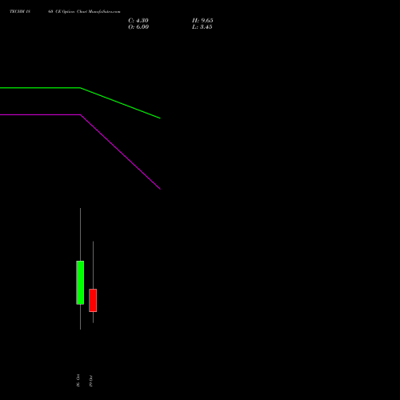The width and height of the screenshot is (400, 400).
Task: Click the chart title text at the top left
Action: click(x=65, y=11)
